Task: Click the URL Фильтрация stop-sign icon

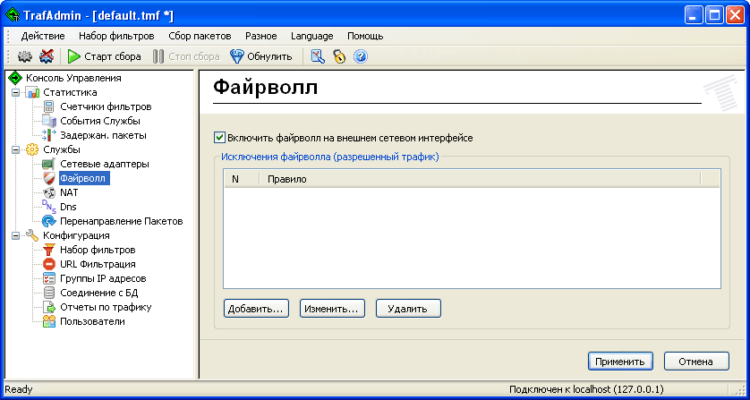Action: pyautogui.click(x=49, y=264)
